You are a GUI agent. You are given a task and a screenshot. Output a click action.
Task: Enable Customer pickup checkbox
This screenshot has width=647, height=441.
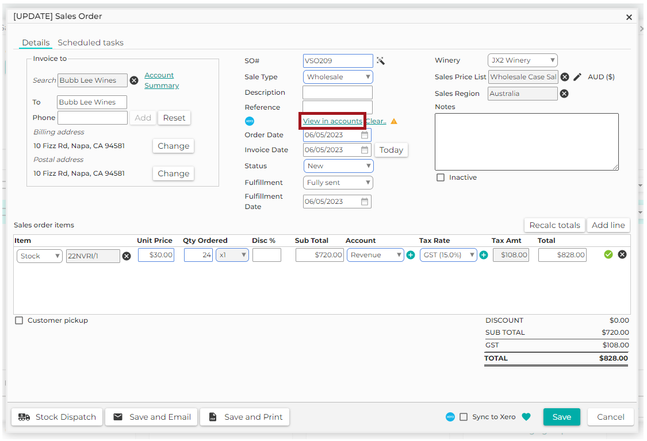[x=19, y=320]
